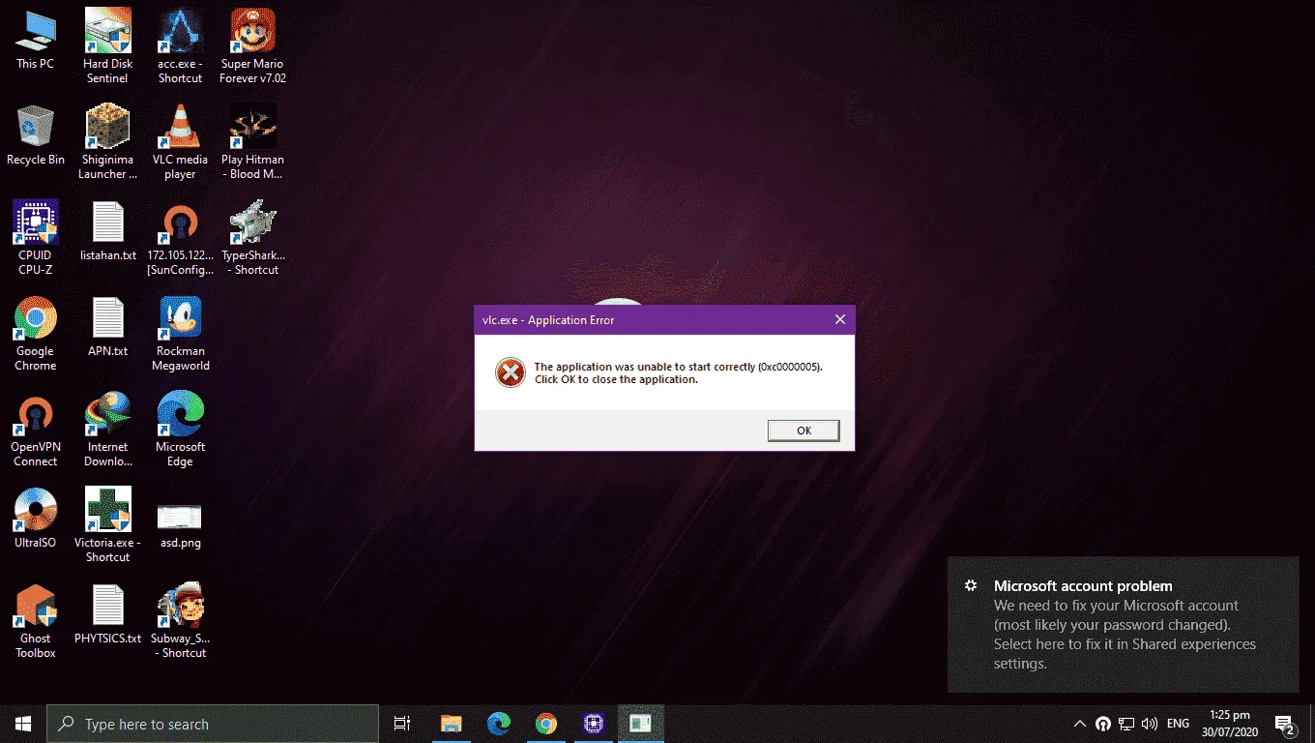Open the Microsoft account problem notification
This screenshot has width=1315, height=743.
pos(1124,625)
